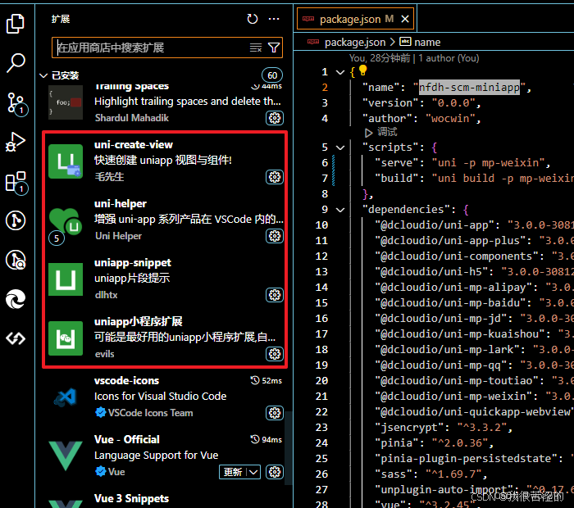Open the extension filter funnel
Viewport: 574px width, 508px height.
pos(274,48)
